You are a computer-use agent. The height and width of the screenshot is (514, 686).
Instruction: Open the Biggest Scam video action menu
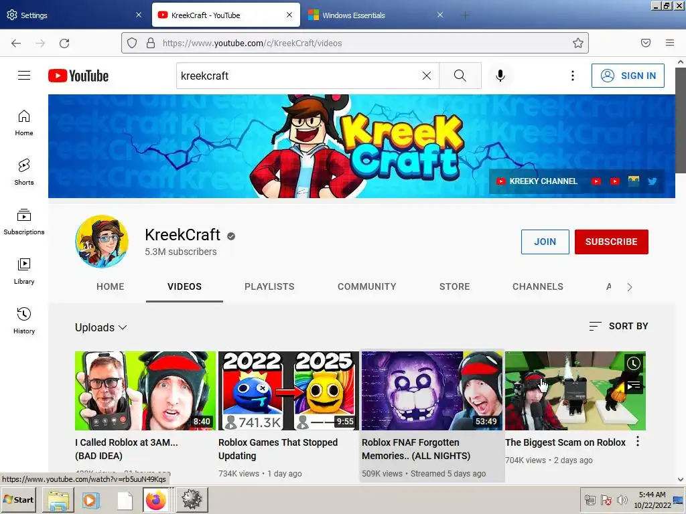pos(638,442)
